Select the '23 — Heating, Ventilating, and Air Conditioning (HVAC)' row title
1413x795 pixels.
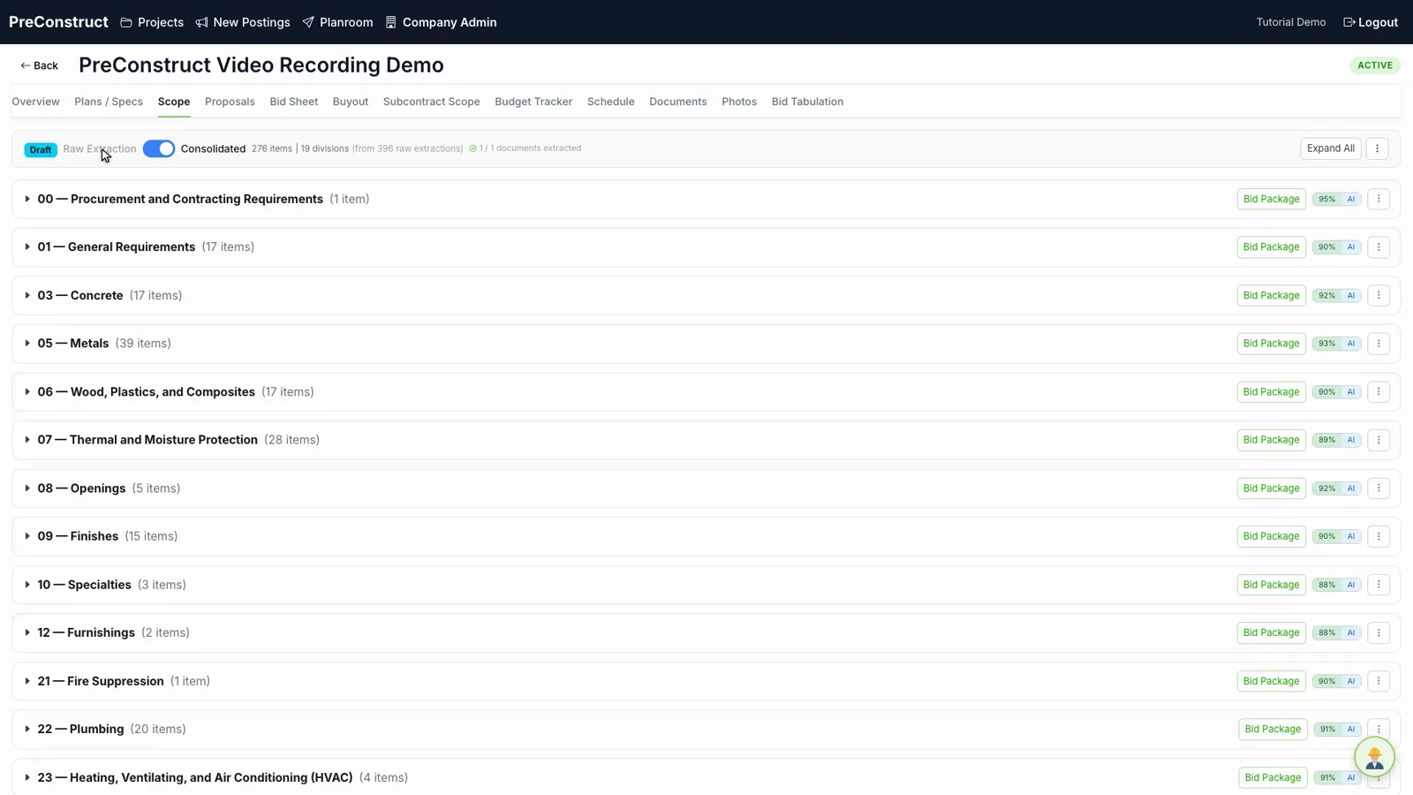(195, 777)
